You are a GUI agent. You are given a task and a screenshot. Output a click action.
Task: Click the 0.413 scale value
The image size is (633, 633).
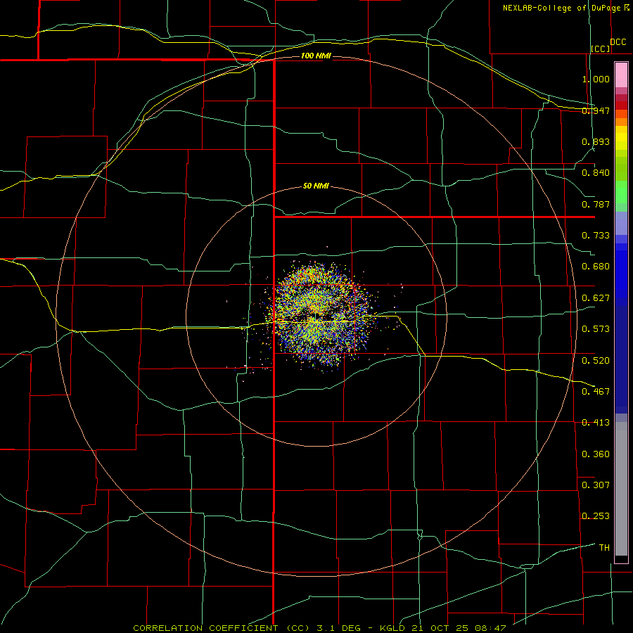596,423
